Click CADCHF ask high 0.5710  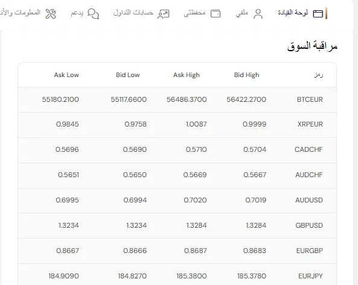(196, 149)
